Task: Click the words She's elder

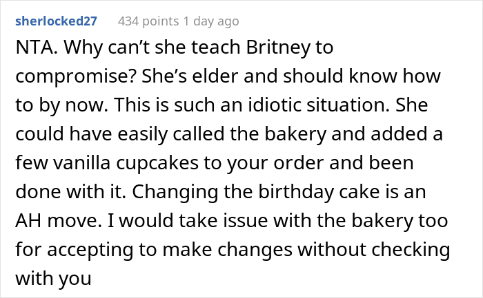Action: (190, 76)
